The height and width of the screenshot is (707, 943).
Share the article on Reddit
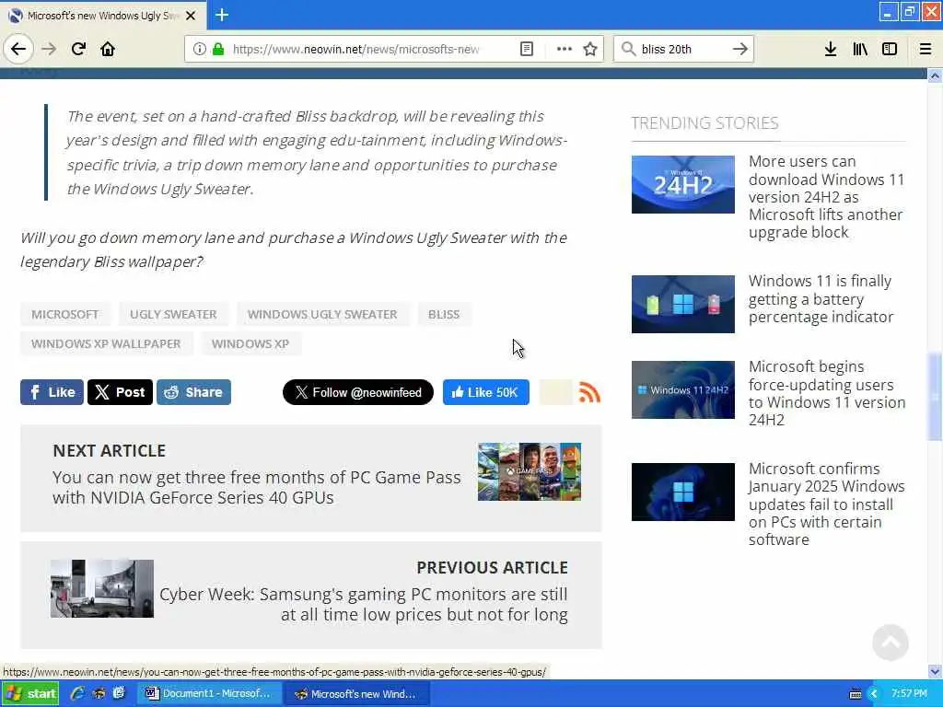point(193,392)
